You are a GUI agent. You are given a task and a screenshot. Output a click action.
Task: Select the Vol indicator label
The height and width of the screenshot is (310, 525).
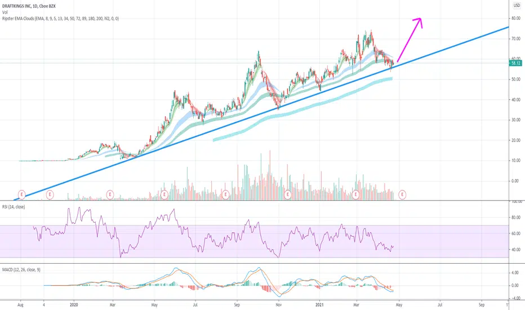coord(5,12)
